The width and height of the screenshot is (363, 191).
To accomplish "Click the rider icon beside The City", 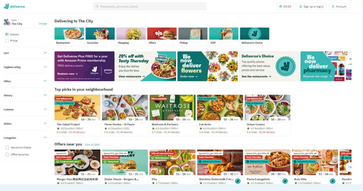I will click(x=7, y=22).
